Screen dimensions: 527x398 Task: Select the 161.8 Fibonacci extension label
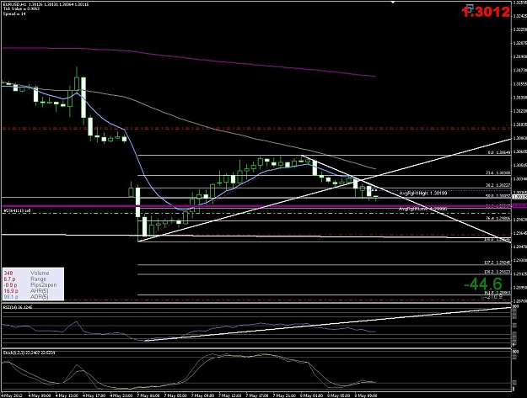pos(497,293)
